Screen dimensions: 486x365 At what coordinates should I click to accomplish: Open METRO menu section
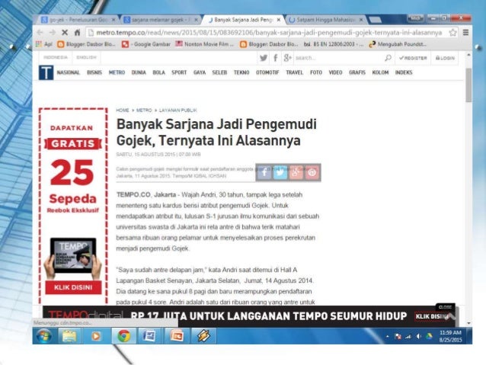pyautogui.click(x=117, y=72)
